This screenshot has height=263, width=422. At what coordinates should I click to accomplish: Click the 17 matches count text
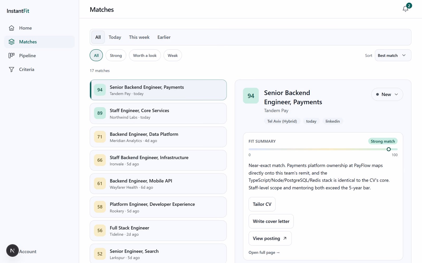click(x=100, y=71)
